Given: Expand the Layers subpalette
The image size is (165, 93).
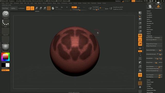Looking at the screenshot, I should point(148,19).
